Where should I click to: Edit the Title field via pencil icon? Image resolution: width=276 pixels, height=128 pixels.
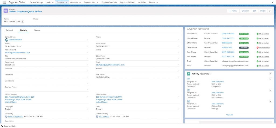pos(87,59)
